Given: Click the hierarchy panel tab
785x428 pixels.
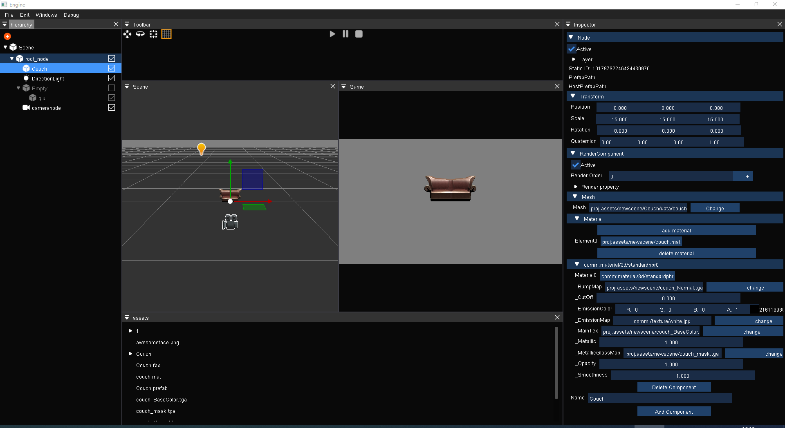Looking at the screenshot, I should click(x=21, y=25).
